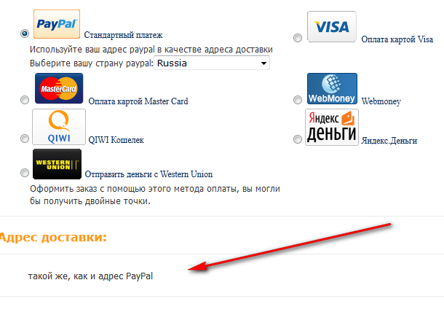Screen dimensions: 444x323
Task: Click the dropdown arrow beside Russia
Action: [263, 63]
